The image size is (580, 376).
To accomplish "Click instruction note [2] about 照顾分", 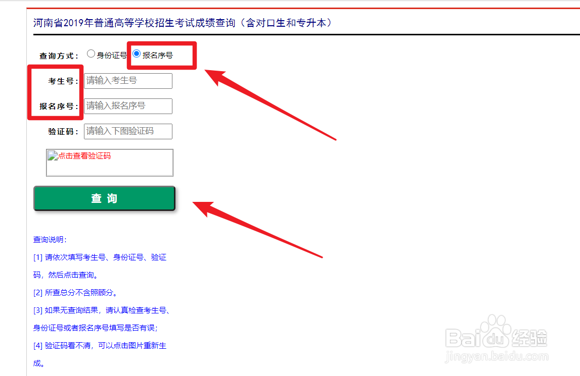I will (x=76, y=292).
